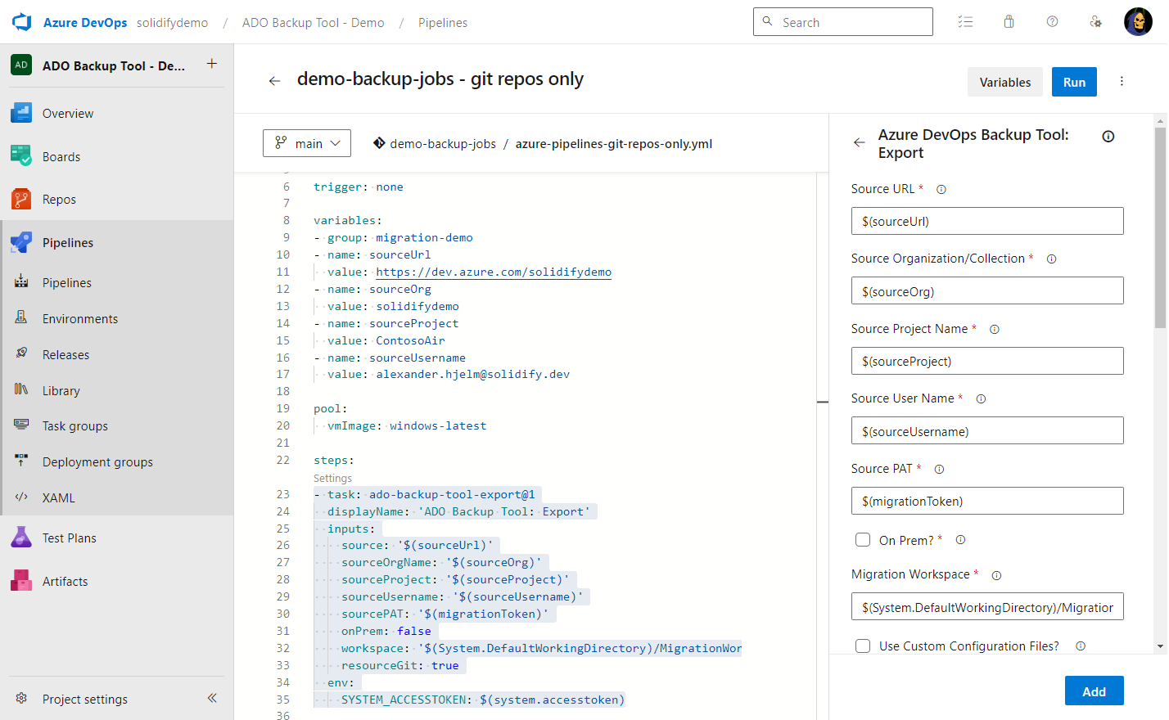Open the marketplace shopping bag icon
Image resolution: width=1169 pixels, height=720 pixels.
click(1009, 22)
